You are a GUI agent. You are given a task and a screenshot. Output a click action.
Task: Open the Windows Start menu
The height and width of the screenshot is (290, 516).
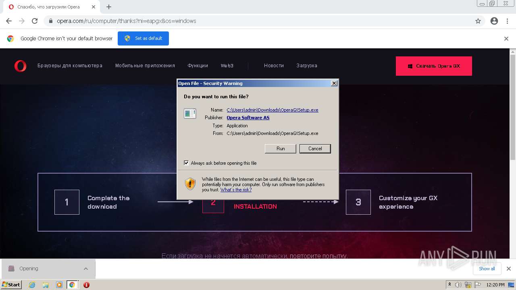tap(11, 285)
